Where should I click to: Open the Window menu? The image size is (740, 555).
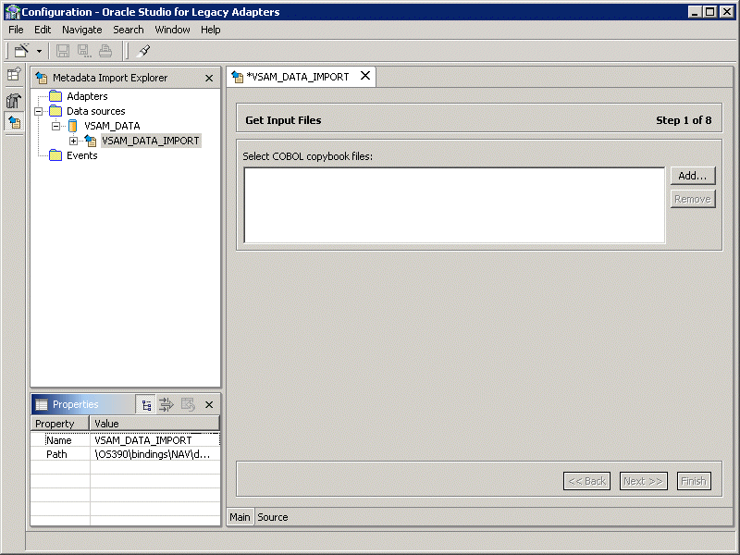point(172,30)
